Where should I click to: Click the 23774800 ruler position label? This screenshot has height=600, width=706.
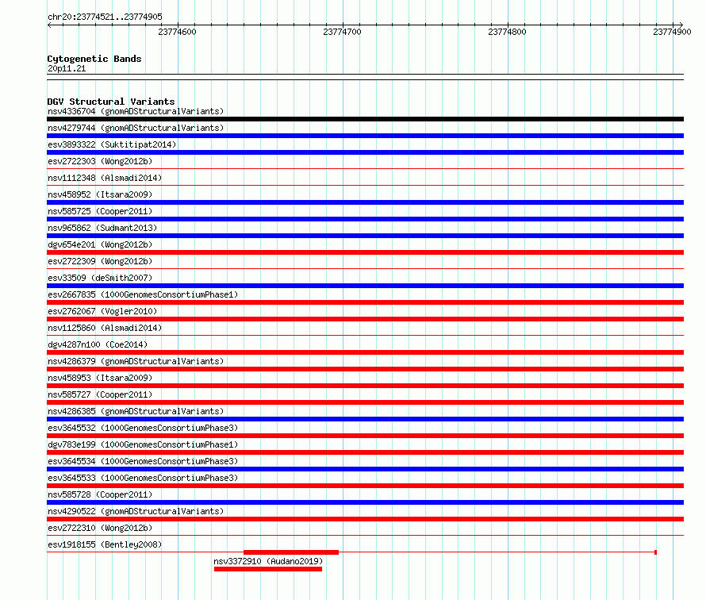pos(507,32)
